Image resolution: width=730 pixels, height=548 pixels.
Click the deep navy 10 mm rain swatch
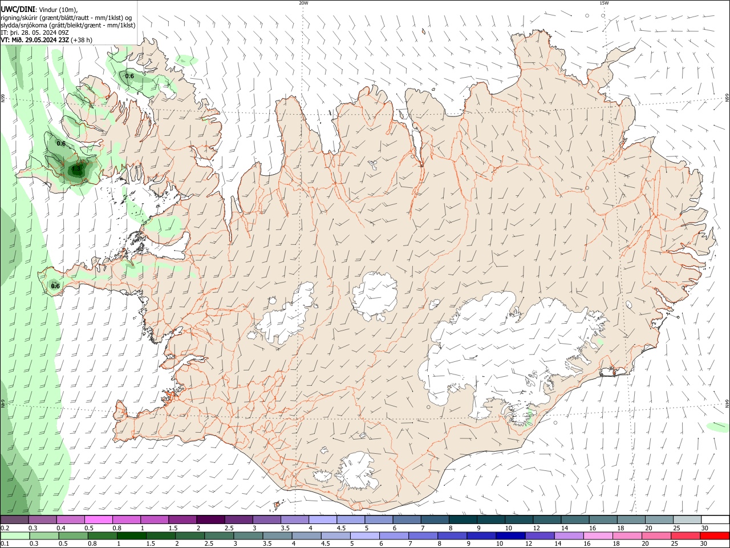point(510,536)
